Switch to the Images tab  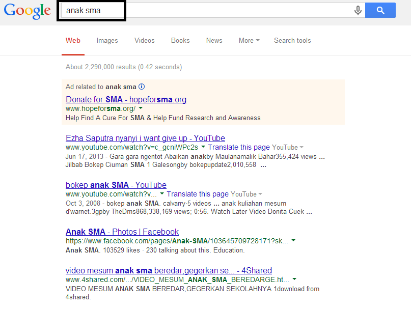(107, 41)
